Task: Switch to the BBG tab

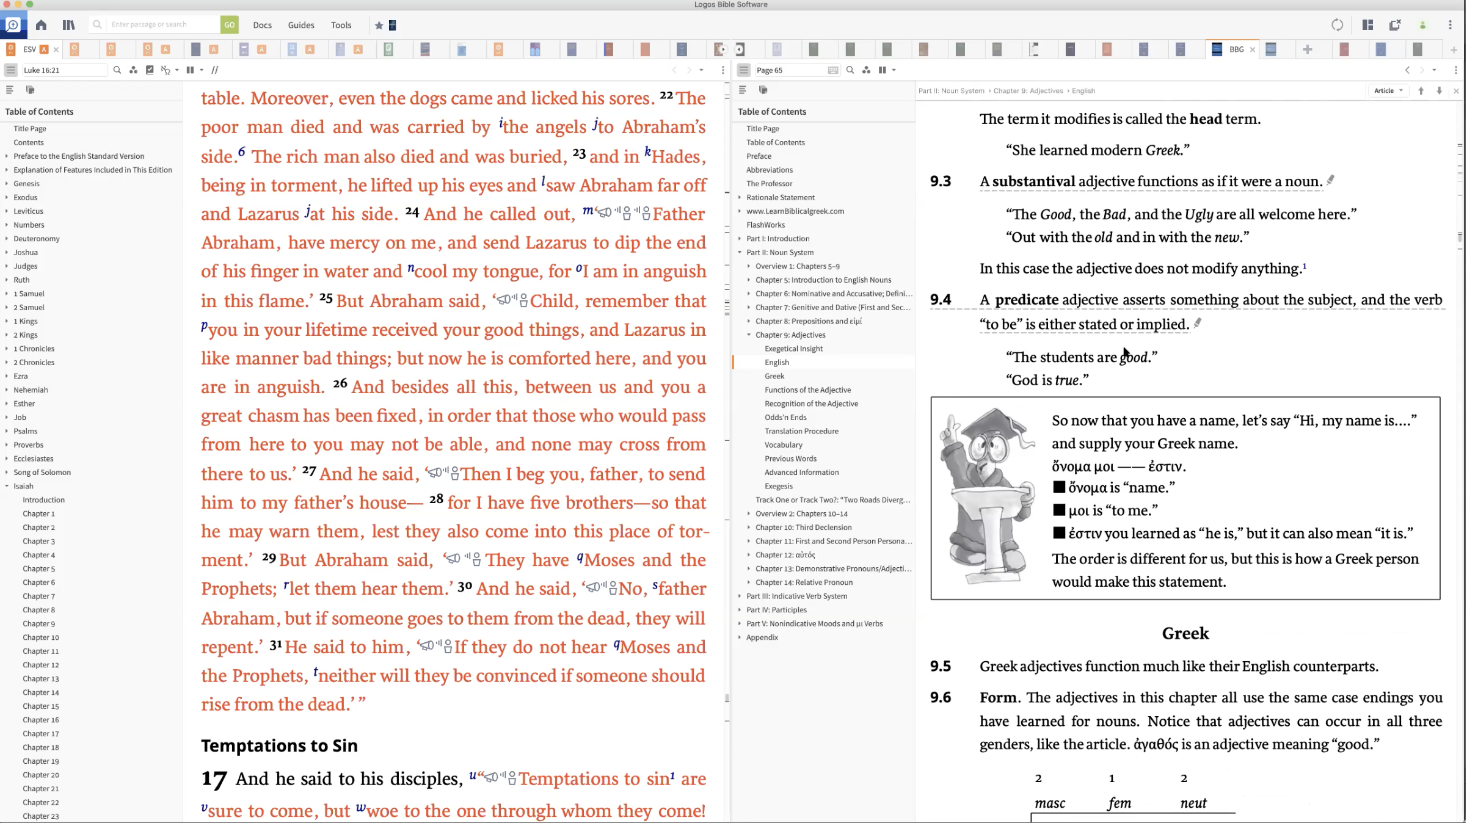Action: click(x=1236, y=49)
